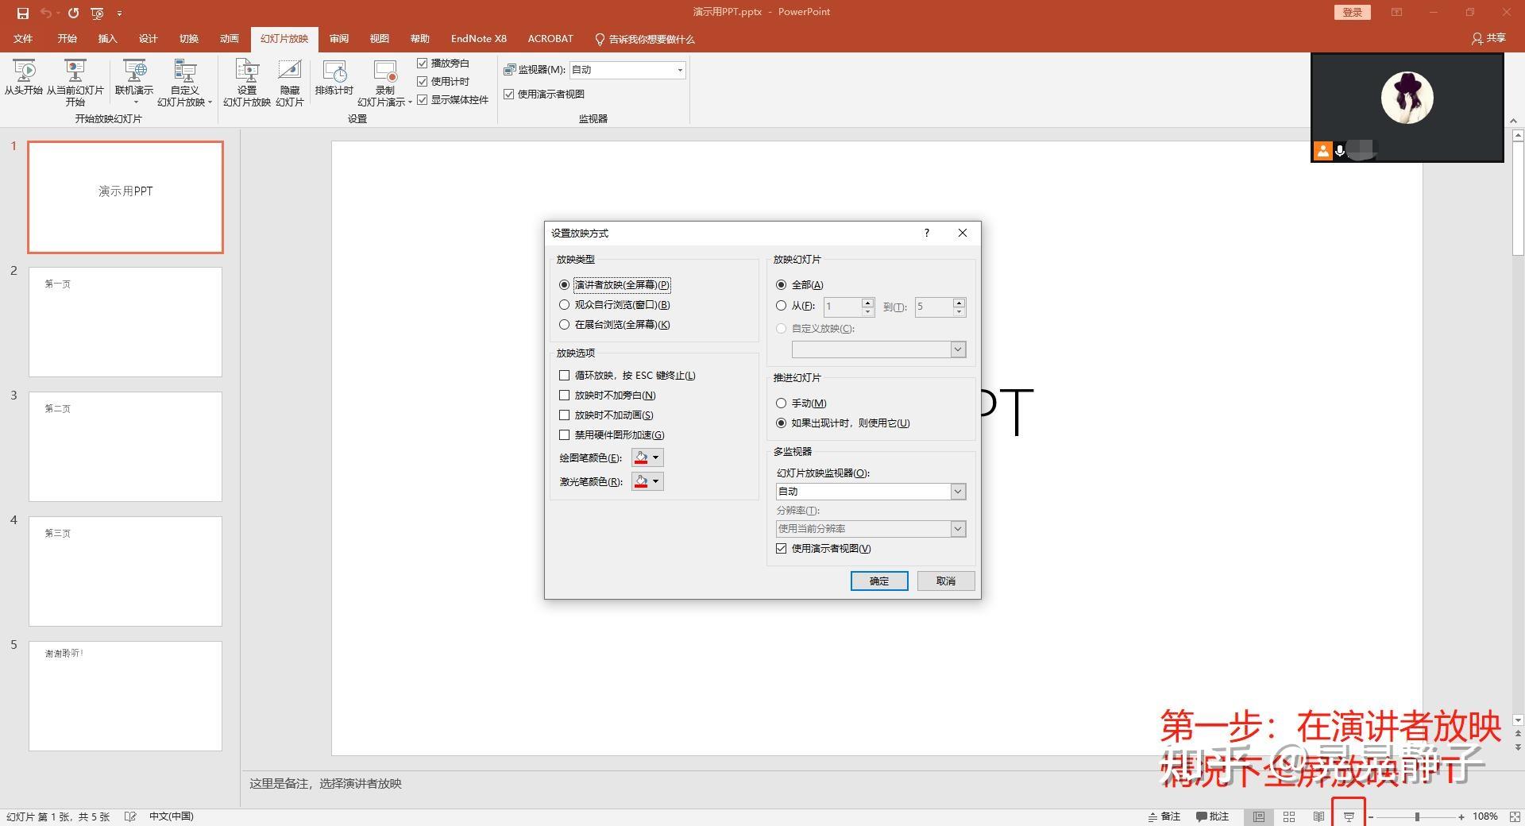
Task: Click 排练计时 rehearse timings icon
Action: (334, 78)
